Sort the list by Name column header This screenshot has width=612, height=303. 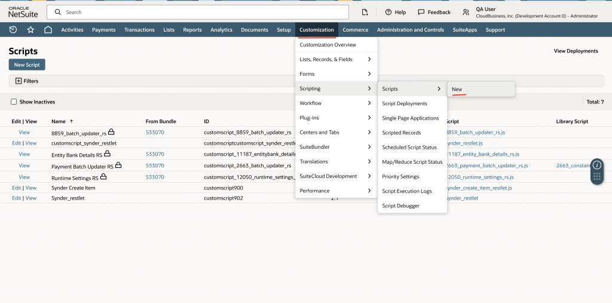click(58, 121)
